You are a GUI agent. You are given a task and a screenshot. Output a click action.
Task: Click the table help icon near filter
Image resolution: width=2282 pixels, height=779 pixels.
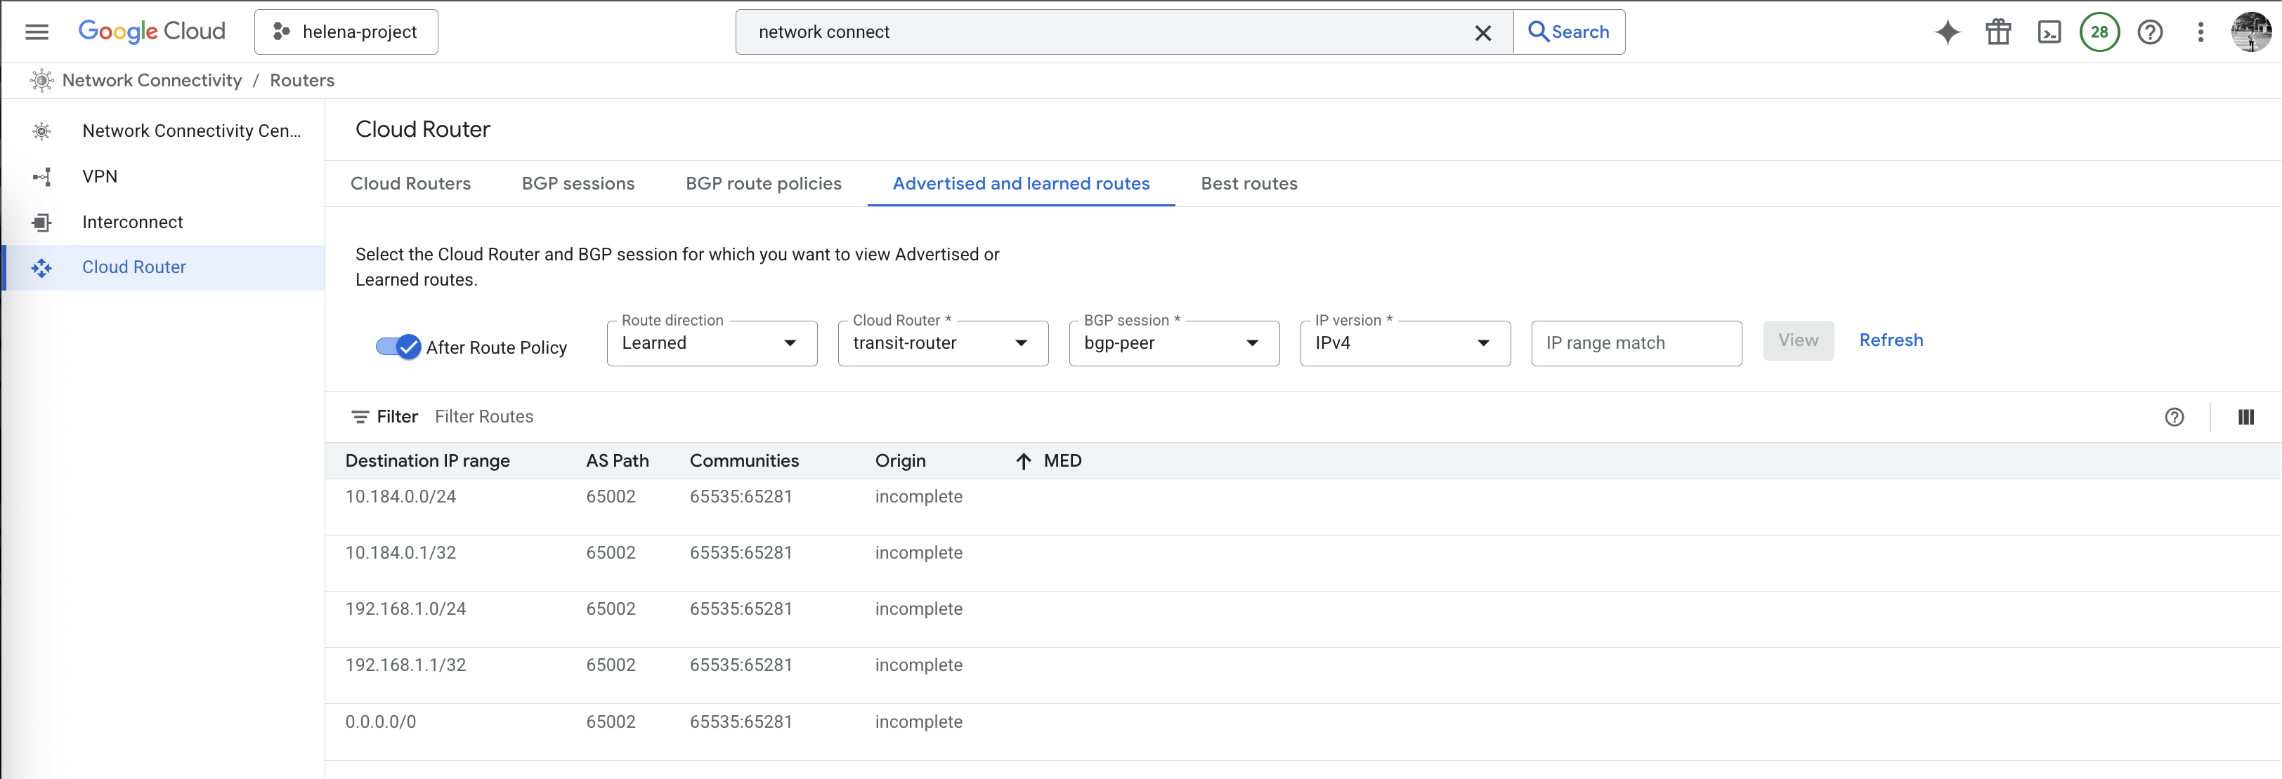click(x=2174, y=417)
